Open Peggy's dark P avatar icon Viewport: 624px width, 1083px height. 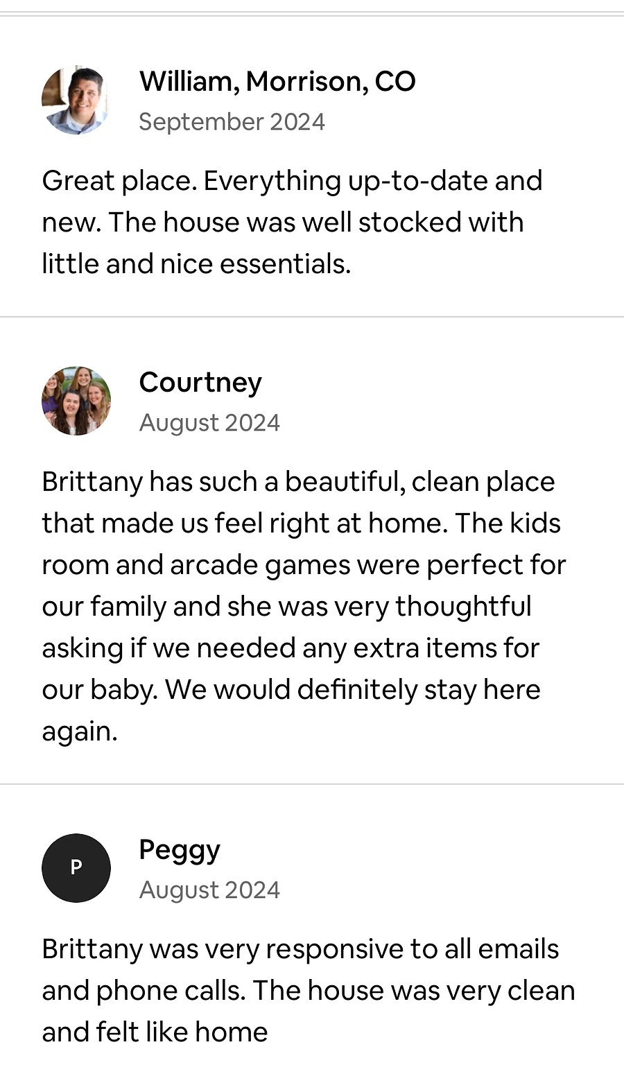coord(76,868)
